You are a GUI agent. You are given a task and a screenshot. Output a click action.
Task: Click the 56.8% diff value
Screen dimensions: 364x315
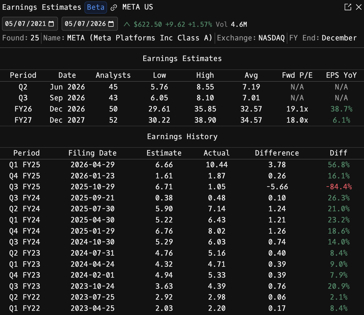pos(339,165)
